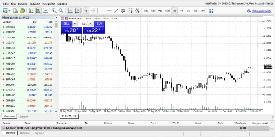275x137 pixels.
Task: Increase lot volume arrow
Action: click(x=91, y=24)
